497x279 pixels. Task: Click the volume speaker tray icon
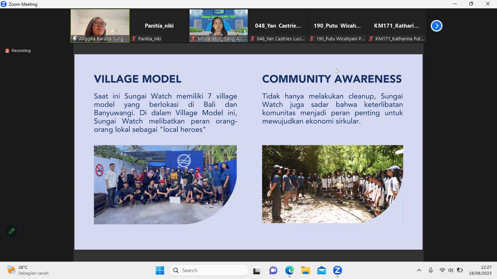coord(451,270)
